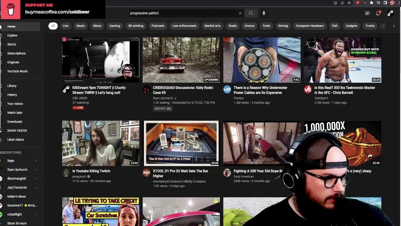Open Subscriptions in the sidebar
Screen dimensions: 401x226
20,53
